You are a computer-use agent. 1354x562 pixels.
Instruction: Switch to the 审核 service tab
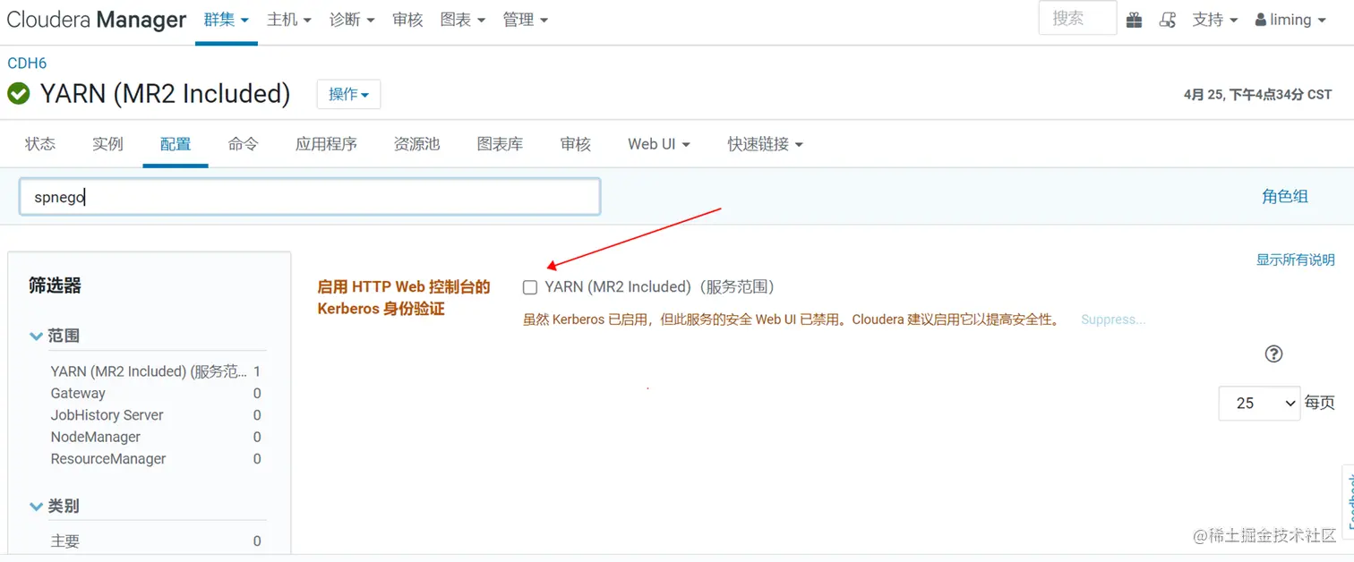(575, 144)
